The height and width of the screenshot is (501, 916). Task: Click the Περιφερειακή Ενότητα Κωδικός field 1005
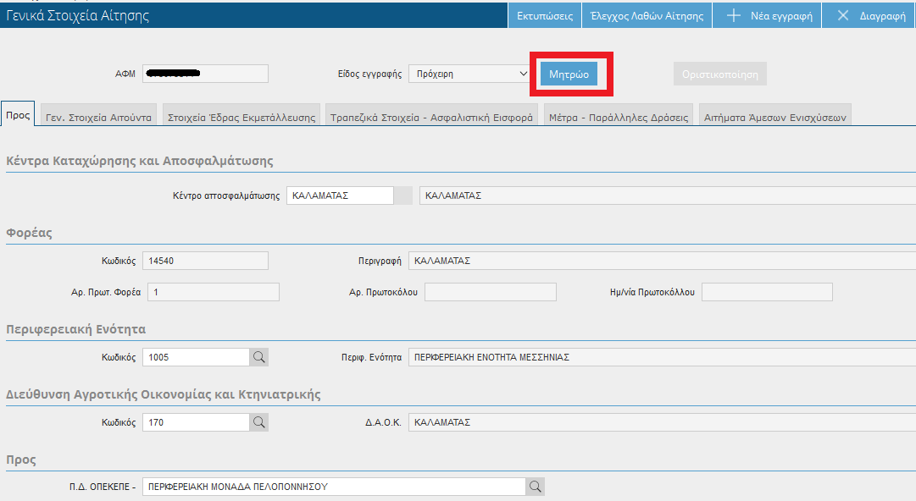(197, 357)
